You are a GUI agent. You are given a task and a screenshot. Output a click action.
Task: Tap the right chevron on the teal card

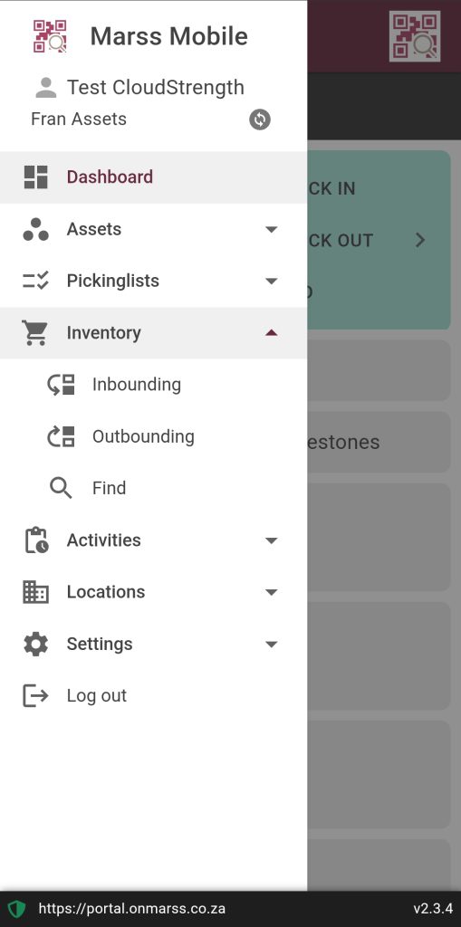pyautogui.click(x=420, y=240)
